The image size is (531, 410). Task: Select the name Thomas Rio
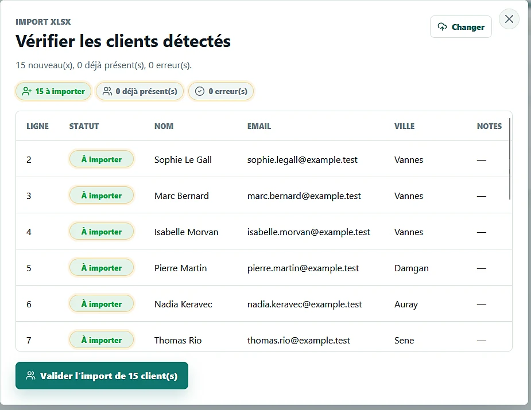[x=178, y=340]
